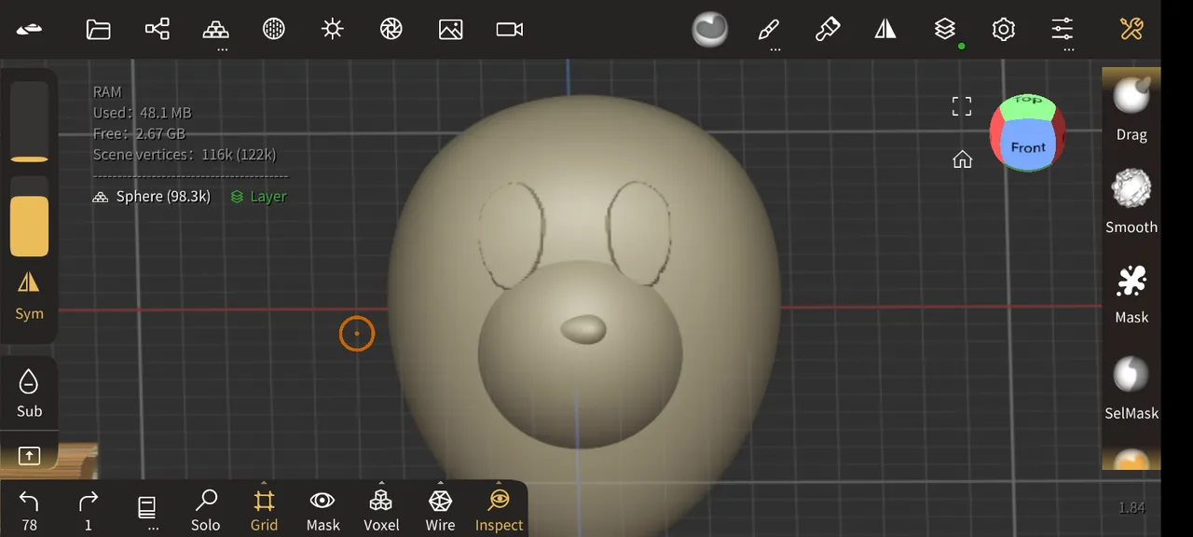Open the Stroke pencil menu
The height and width of the screenshot is (537, 1193).
pos(769,29)
